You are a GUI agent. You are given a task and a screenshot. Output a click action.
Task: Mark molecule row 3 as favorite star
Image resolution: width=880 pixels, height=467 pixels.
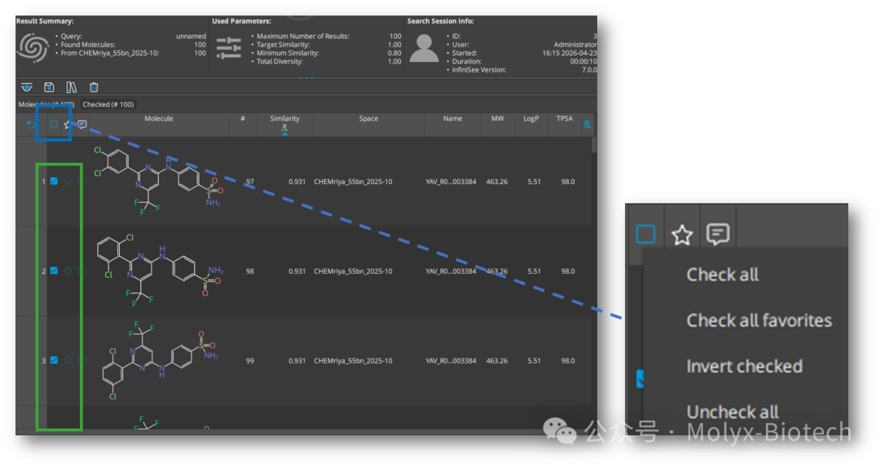click(x=68, y=360)
